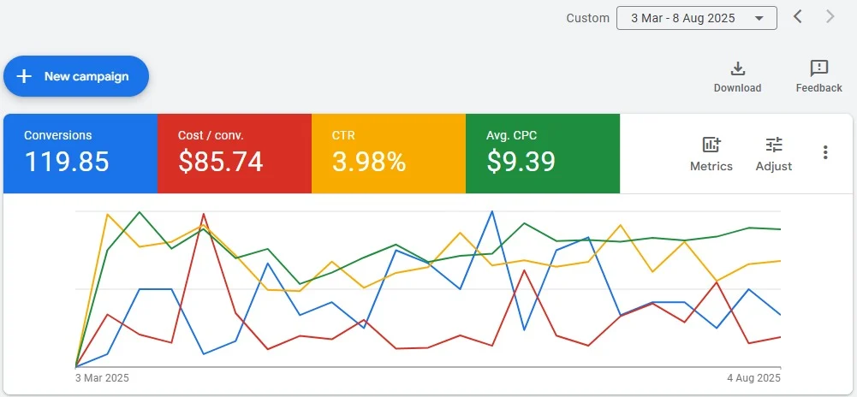Click the plus icon on New campaign
The height and width of the screenshot is (397, 857).
24,76
